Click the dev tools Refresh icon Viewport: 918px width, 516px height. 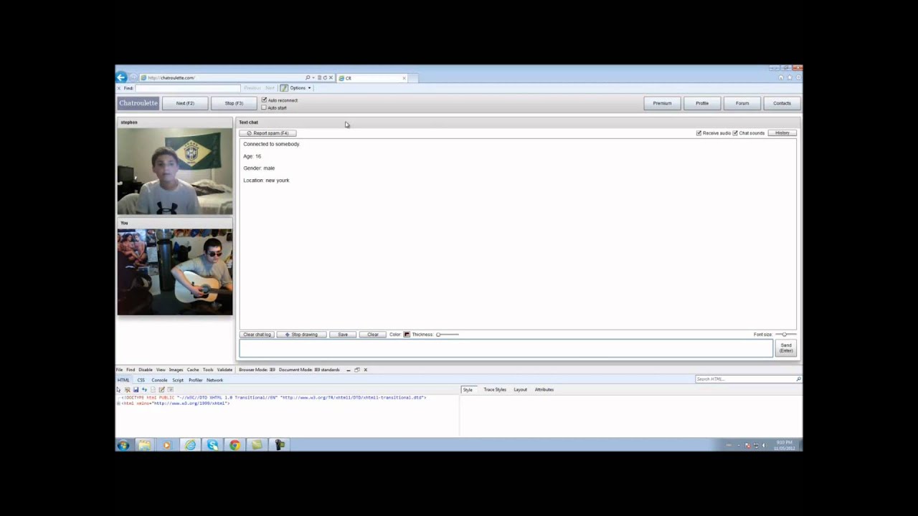click(x=144, y=389)
